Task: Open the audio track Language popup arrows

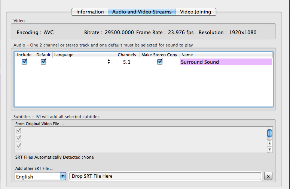Action: (x=109, y=62)
